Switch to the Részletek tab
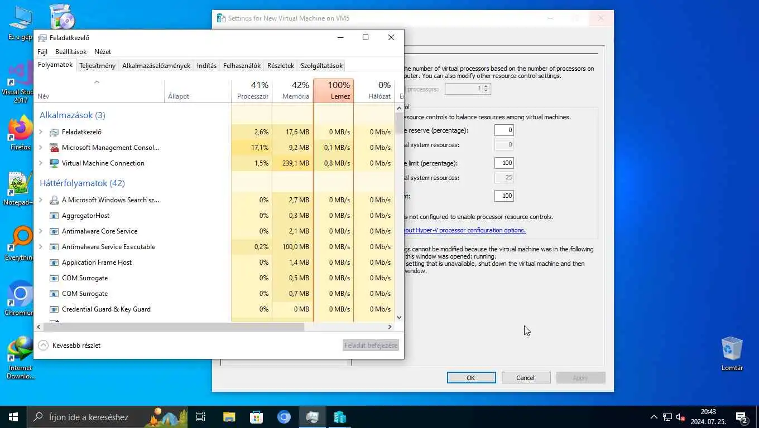The image size is (759, 428). [281, 66]
